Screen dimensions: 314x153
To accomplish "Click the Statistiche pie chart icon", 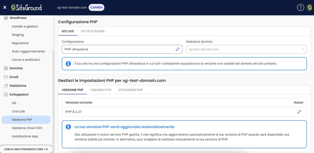I will [6, 86].
